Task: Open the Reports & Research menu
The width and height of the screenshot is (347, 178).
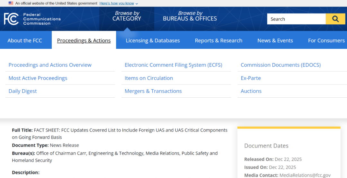Action: click(x=218, y=40)
